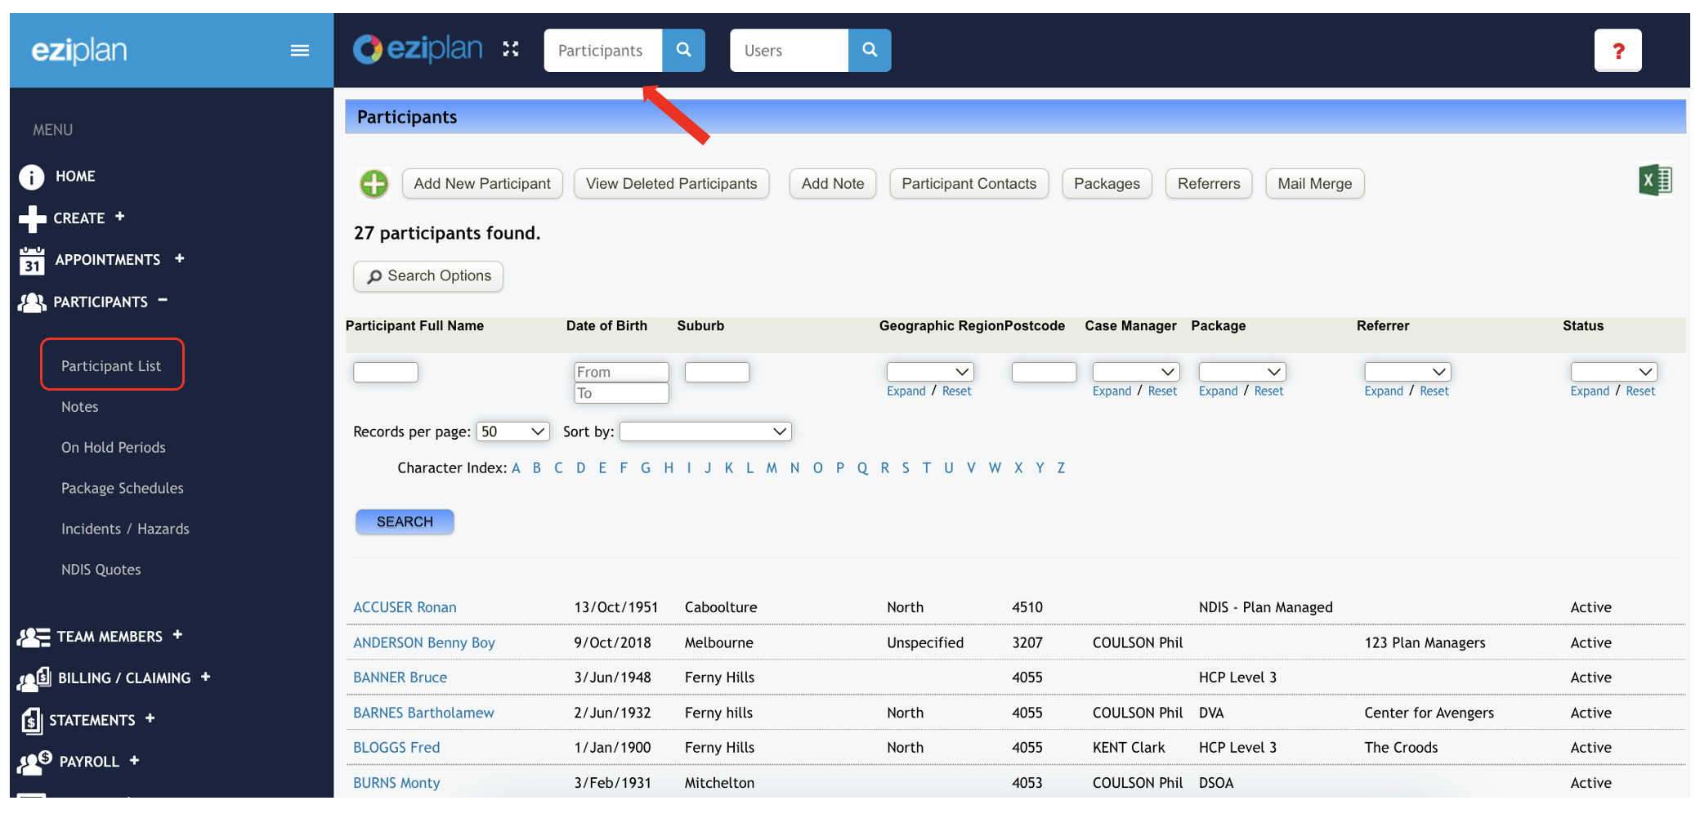
Task: Click the Participants search magnifier button
Action: point(683,51)
